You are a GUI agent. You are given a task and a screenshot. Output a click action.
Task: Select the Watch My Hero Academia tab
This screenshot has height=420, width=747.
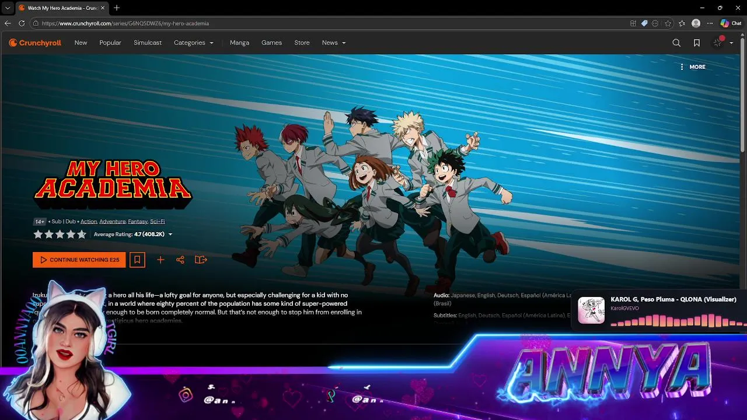tap(62, 8)
